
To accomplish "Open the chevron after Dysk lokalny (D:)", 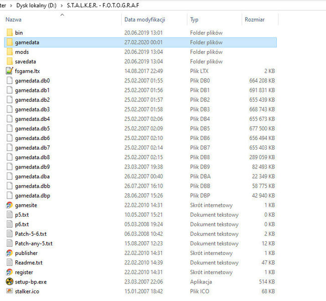I will pos(62,6).
